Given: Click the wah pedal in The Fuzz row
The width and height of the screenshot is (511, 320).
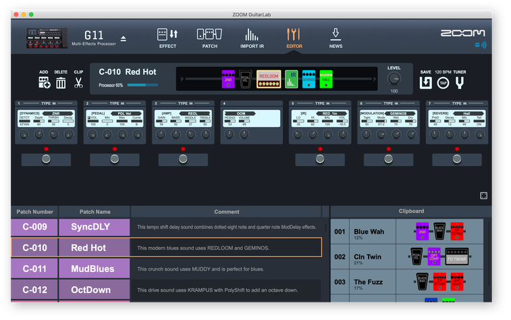Looking at the screenshot, I should pyautogui.click(x=423, y=282).
